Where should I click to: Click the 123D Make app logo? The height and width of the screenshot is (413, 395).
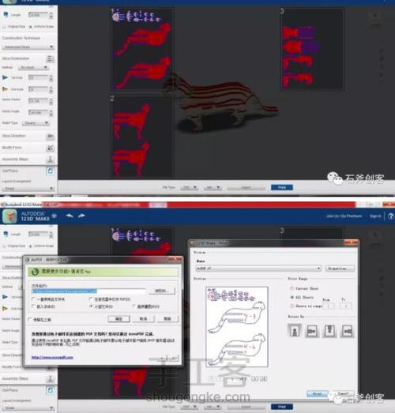tap(9, 216)
